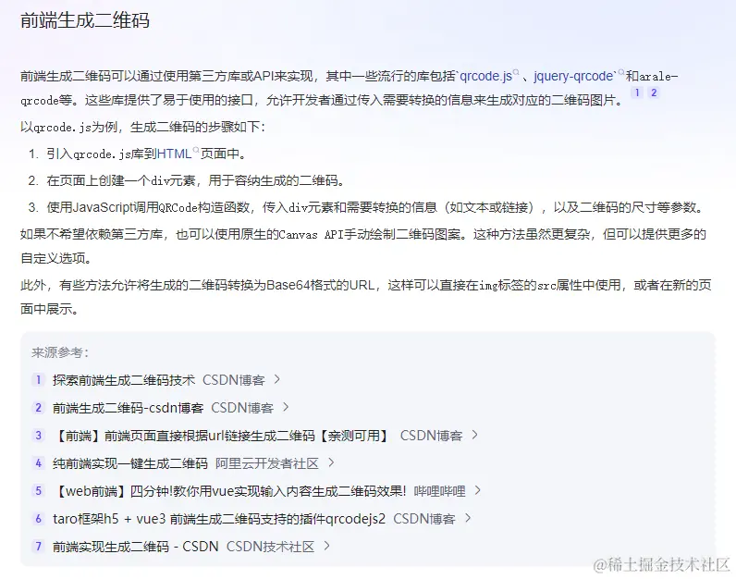
Task: Click number badge 5 in source list
Action: coord(39,491)
